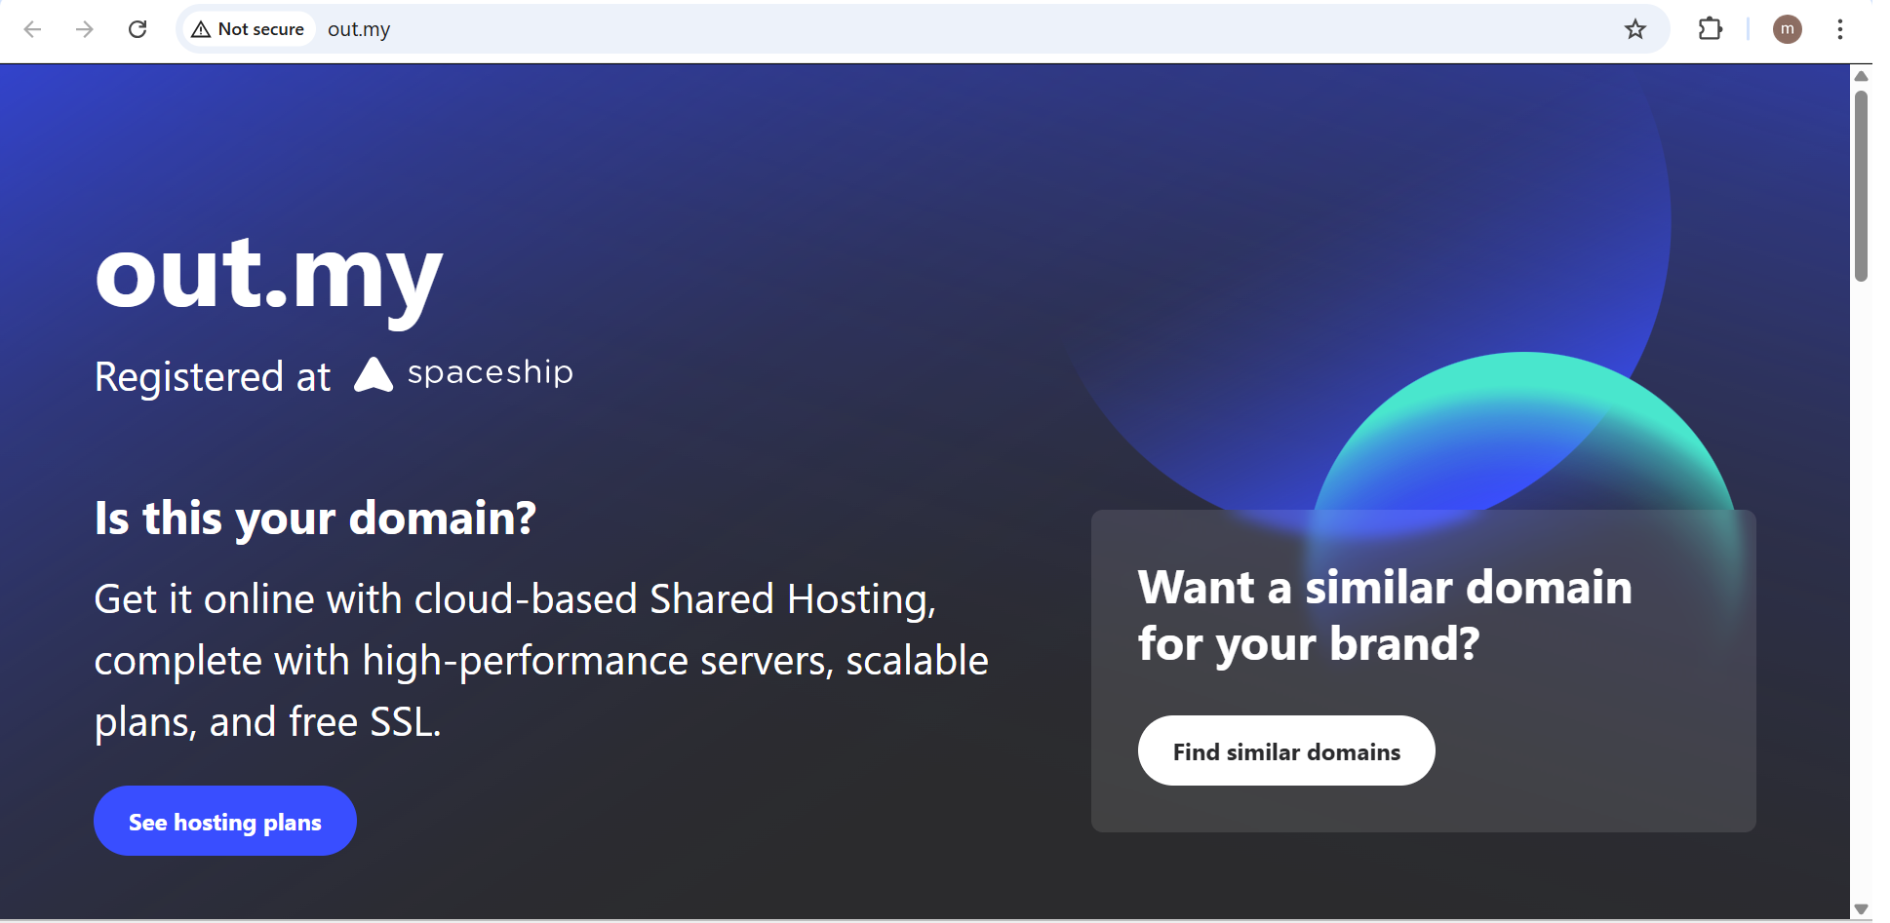Open the profile avatar menu

1787,29
